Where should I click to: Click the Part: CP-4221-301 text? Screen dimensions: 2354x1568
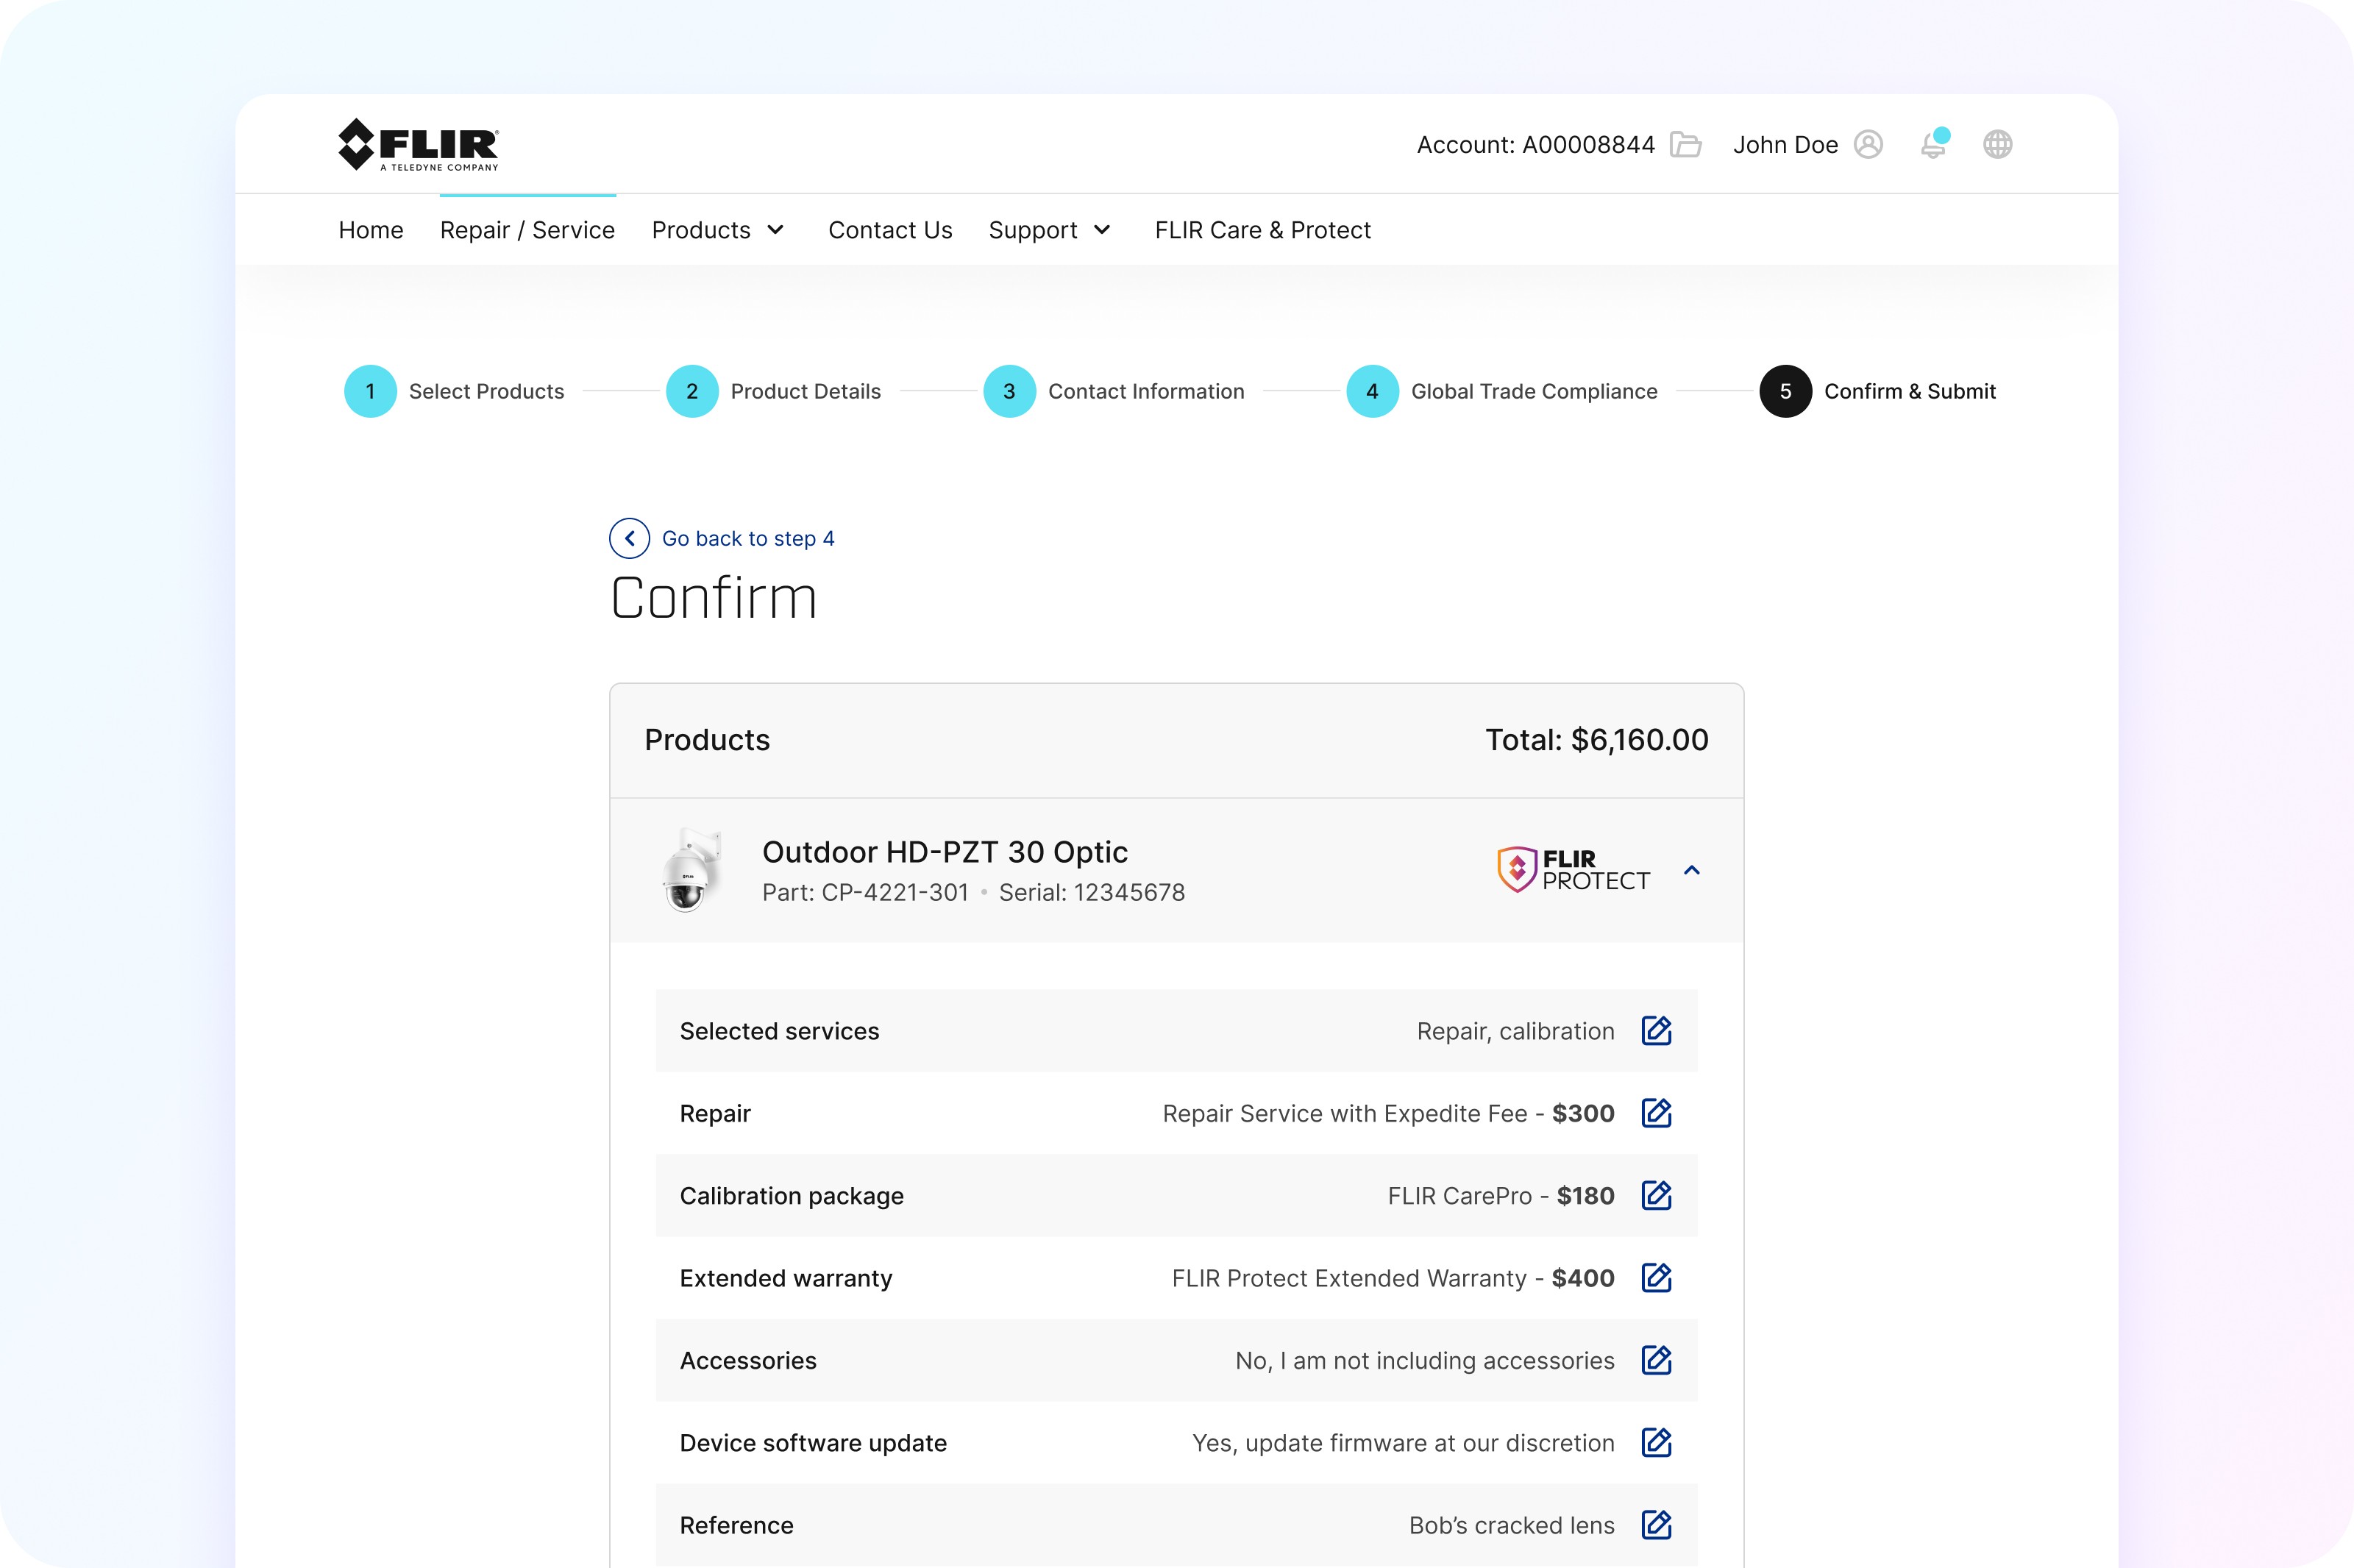point(865,892)
